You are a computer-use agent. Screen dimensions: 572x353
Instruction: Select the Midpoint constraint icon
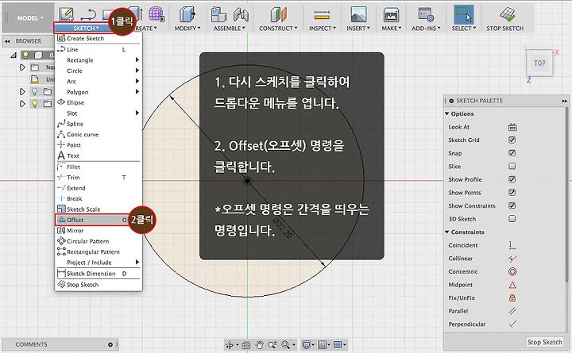point(512,285)
